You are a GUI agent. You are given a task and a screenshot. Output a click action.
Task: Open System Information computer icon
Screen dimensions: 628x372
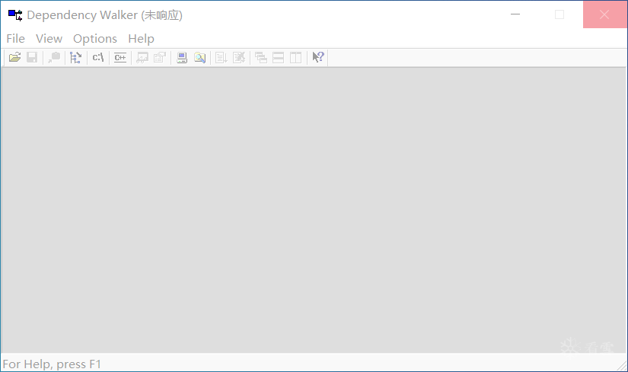pos(182,57)
